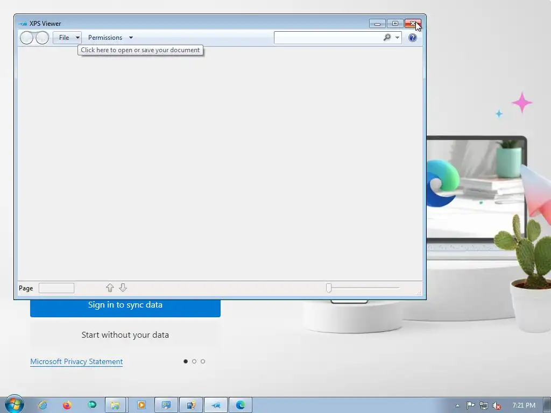Close the XPS Viewer window

pyautogui.click(x=413, y=24)
